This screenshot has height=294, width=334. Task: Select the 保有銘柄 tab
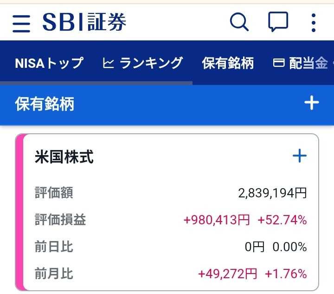click(228, 63)
